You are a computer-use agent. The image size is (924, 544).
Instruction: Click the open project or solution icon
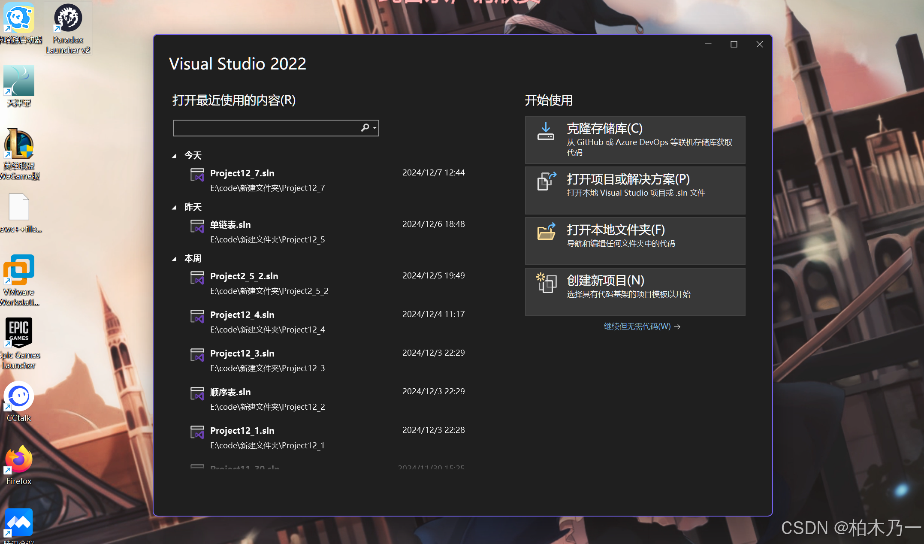coord(546,181)
